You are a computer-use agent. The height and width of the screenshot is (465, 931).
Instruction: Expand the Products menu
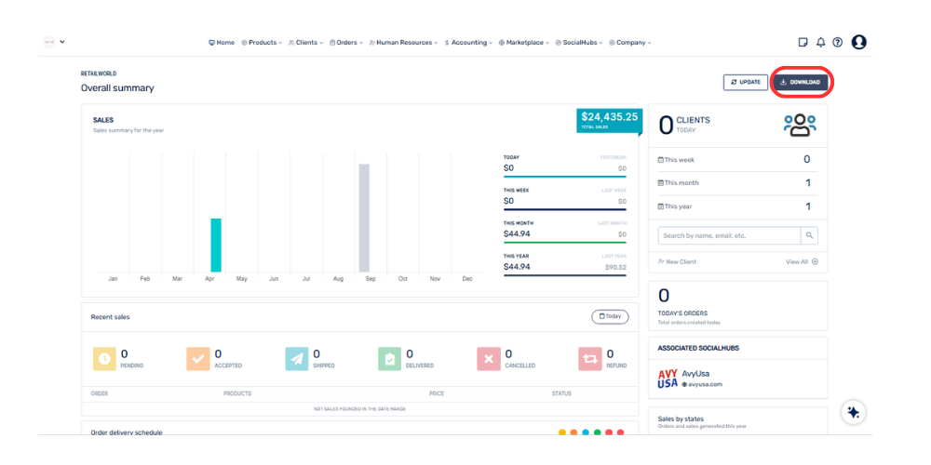coord(262,42)
